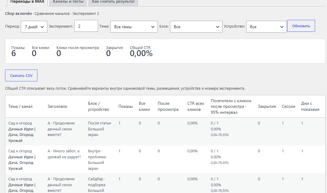This screenshot has height=193, width=327.
Task: Click the Обновить button
Action: 301,26
